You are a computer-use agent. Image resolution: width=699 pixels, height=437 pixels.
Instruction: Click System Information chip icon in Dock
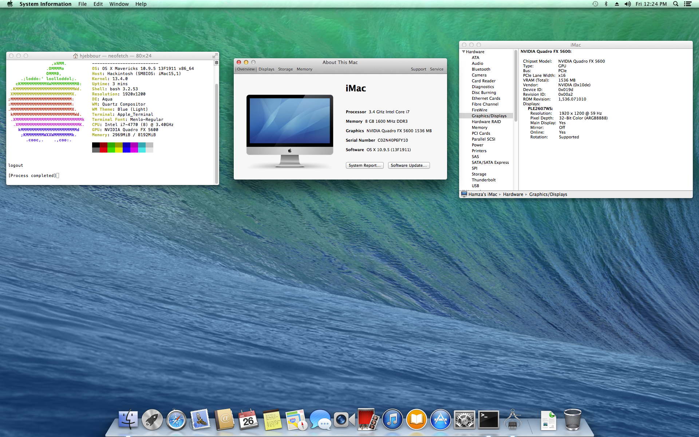pos(513,420)
